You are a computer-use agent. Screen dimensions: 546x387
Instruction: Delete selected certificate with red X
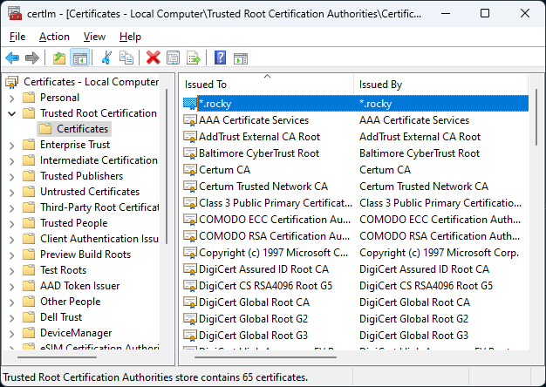point(153,58)
